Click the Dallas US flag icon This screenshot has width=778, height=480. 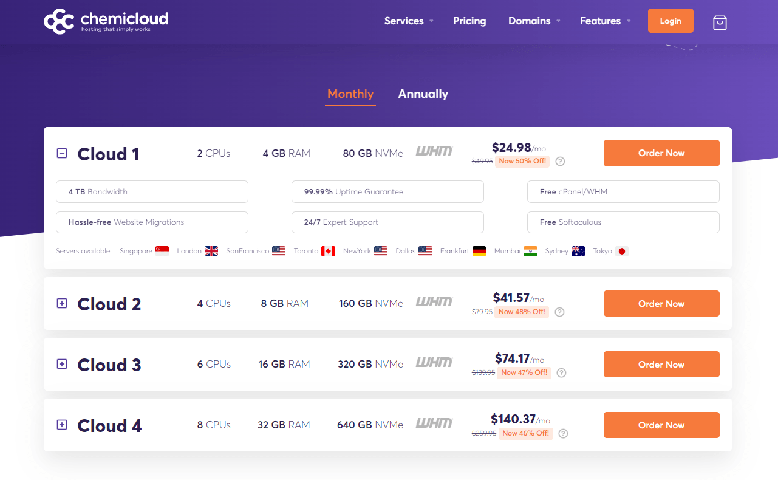[x=426, y=251]
